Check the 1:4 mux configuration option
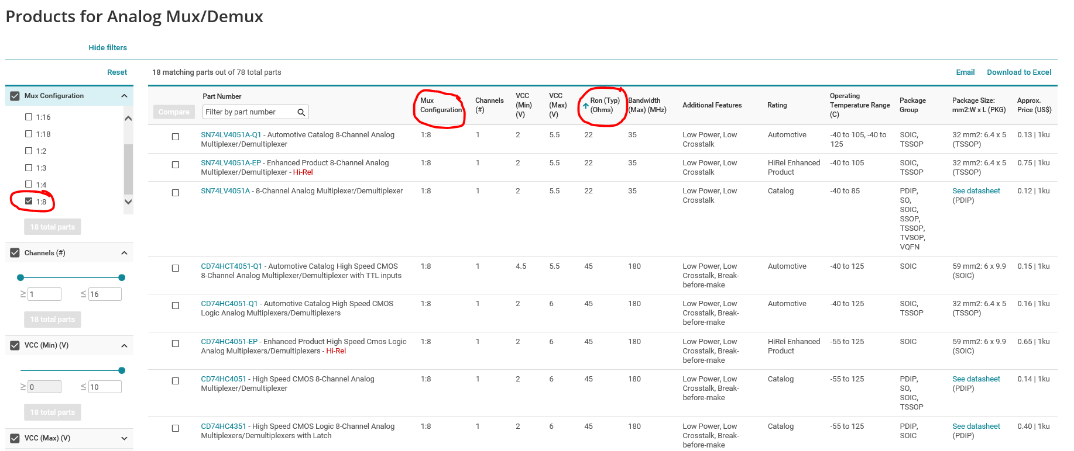The height and width of the screenshot is (451, 1074). 29,185
